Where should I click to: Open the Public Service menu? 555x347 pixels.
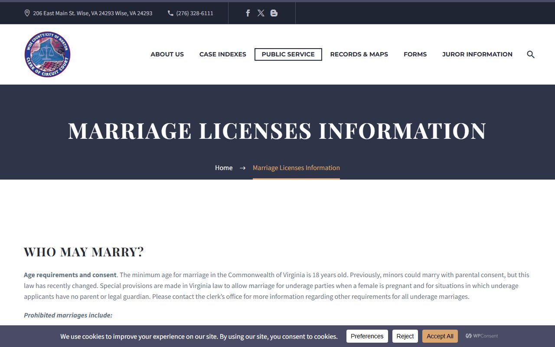click(x=288, y=54)
